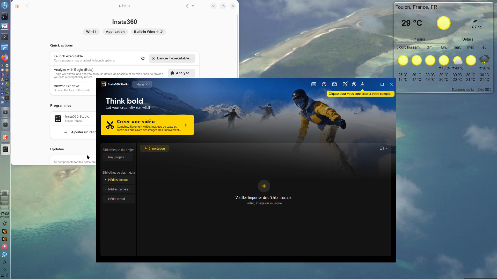Screen dimensions: 497x279
Task: Click the round plus import button
Action: 264,186
